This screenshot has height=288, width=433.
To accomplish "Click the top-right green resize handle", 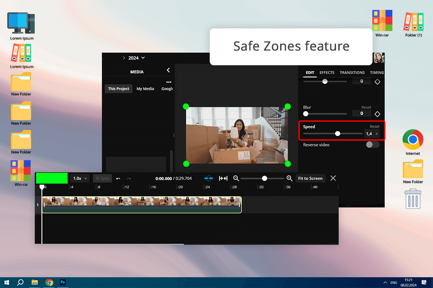I will point(287,106).
